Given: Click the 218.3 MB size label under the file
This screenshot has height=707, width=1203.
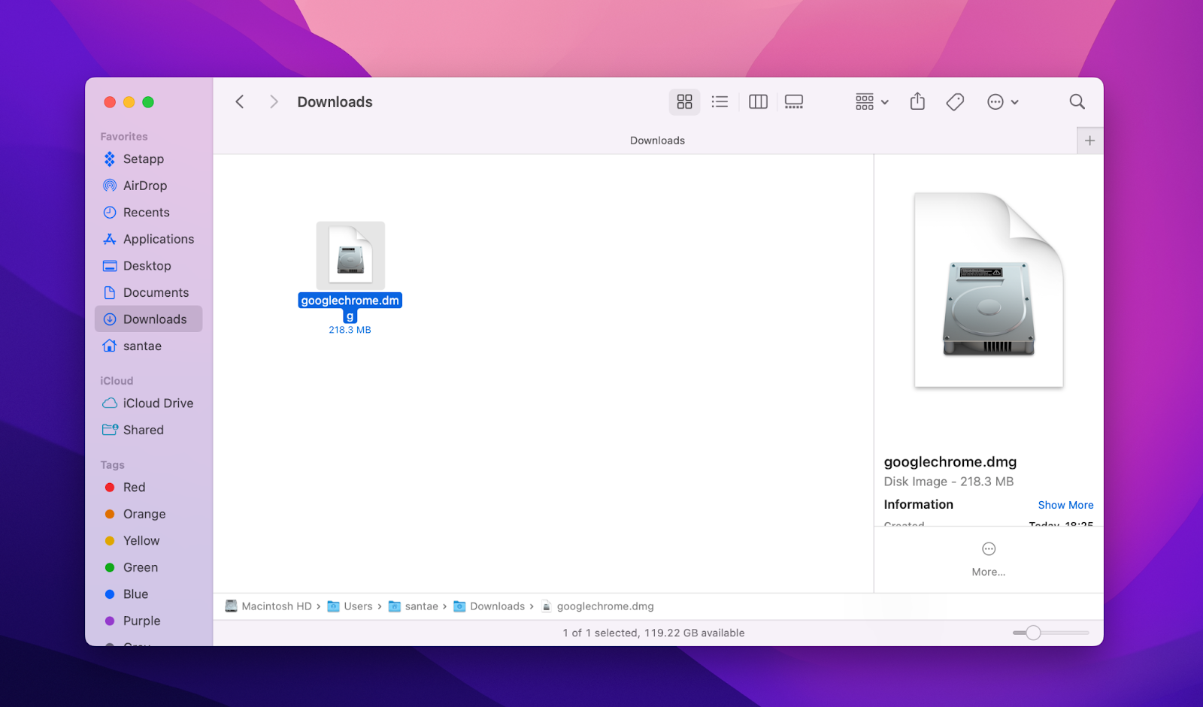Looking at the screenshot, I should [x=350, y=330].
